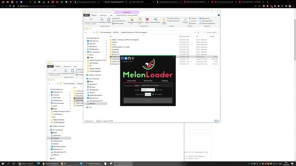Expand the Простой доступ dropdown
296x166 pixels.
[173, 21]
